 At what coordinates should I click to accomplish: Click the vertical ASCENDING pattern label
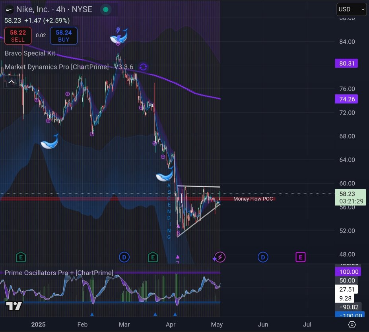click(x=169, y=211)
